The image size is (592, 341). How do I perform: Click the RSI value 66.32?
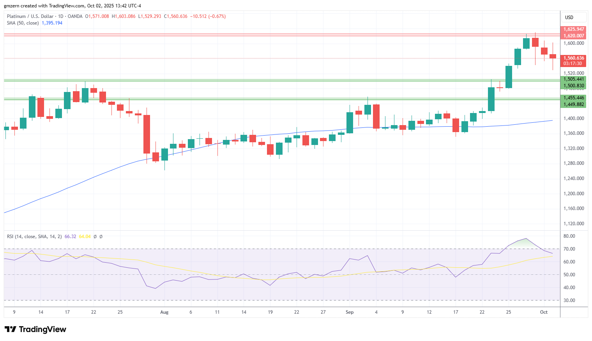point(71,237)
